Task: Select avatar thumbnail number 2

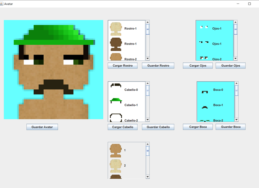Action: point(116,166)
